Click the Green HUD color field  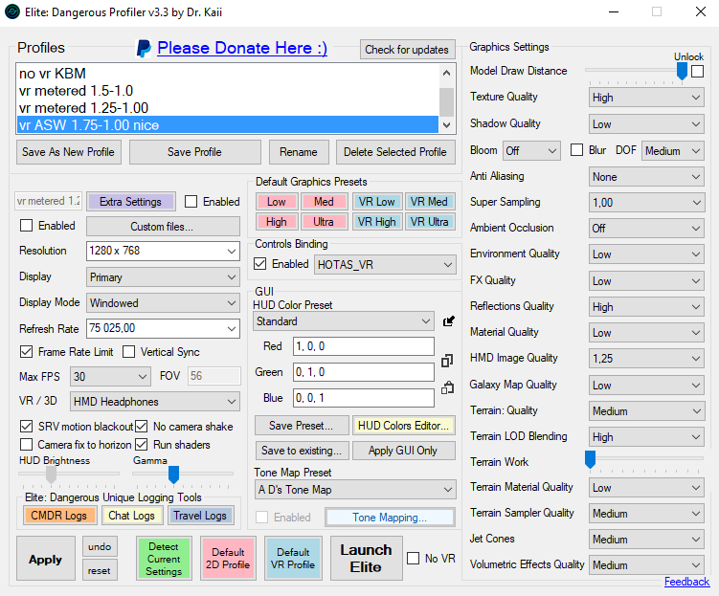[364, 372]
